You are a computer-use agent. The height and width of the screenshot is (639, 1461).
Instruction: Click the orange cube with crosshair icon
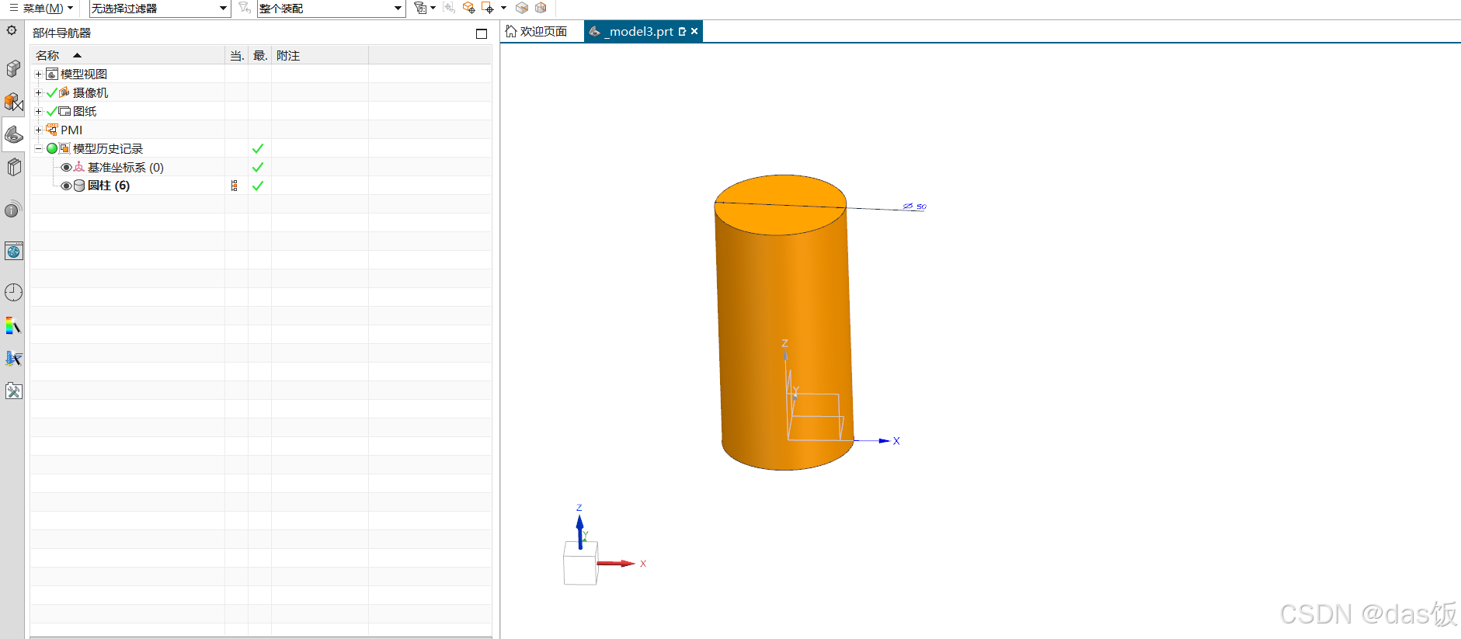click(x=468, y=8)
